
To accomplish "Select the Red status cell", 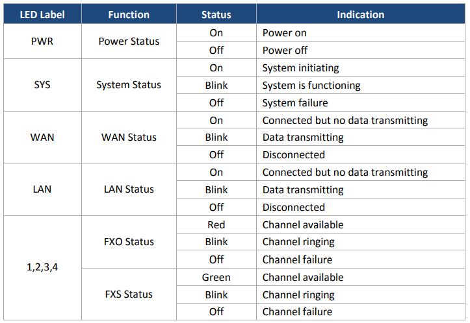I will [216, 224].
